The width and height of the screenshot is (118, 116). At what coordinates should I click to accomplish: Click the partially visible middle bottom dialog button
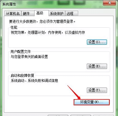[x=81, y=115]
